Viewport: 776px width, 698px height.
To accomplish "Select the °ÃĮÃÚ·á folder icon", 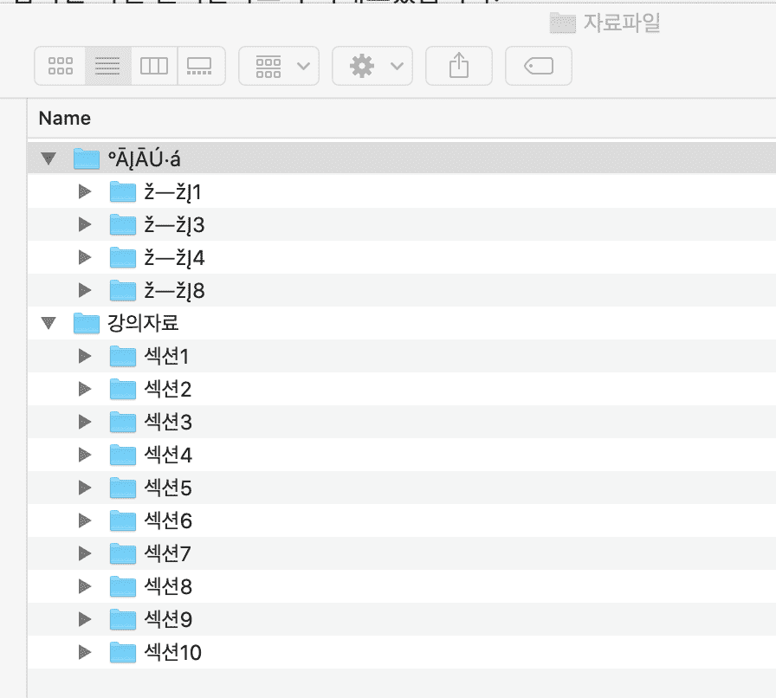I will [87, 158].
